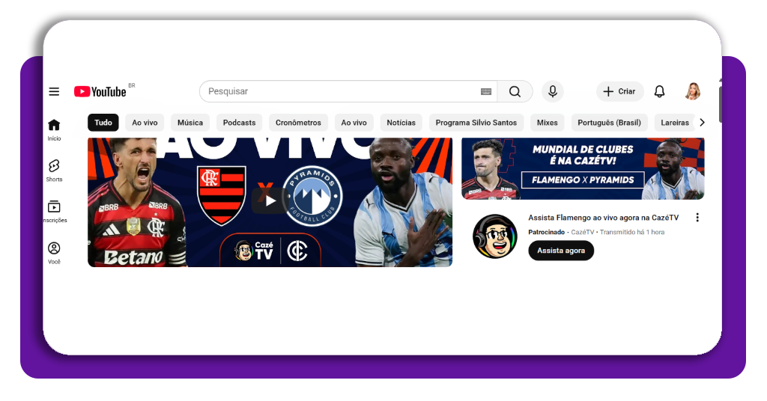This screenshot has height=401, width=767.
Task: Open Shorts in the sidebar
Action: pos(54,171)
